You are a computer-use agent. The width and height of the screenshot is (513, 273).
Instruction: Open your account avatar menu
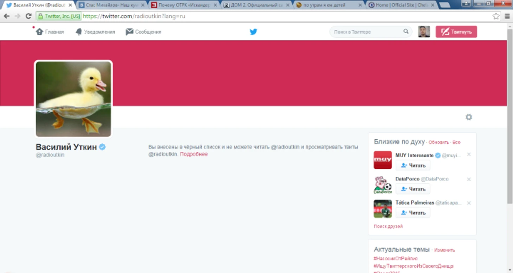pyautogui.click(x=424, y=32)
